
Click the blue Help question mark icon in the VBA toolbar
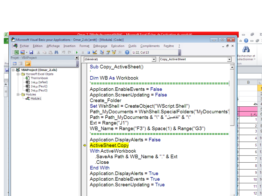[x=127, y=52]
